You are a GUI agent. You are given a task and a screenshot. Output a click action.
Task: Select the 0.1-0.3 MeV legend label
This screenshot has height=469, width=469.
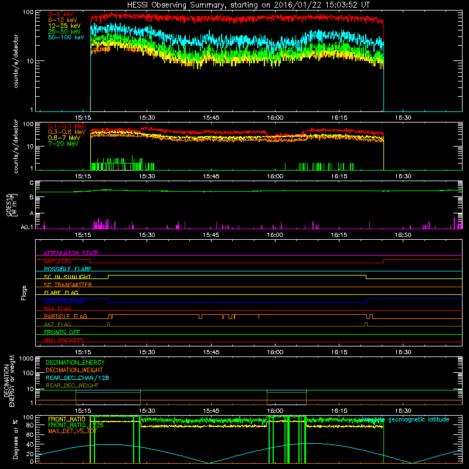67,126
